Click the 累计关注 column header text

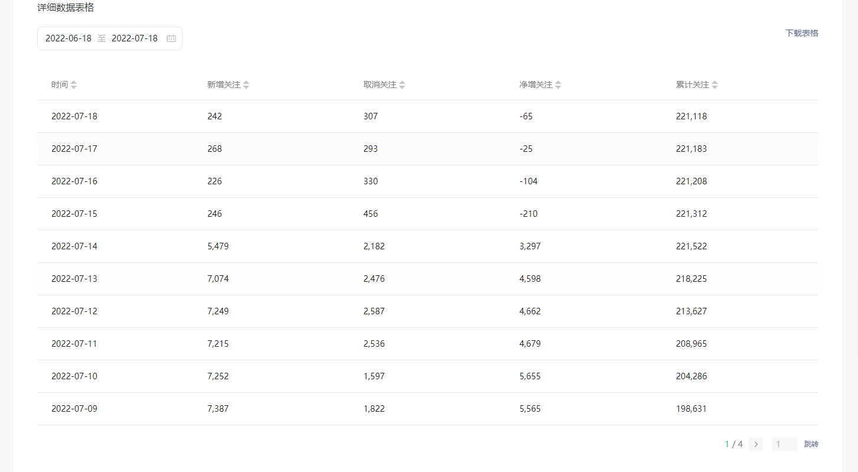pos(692,84)
